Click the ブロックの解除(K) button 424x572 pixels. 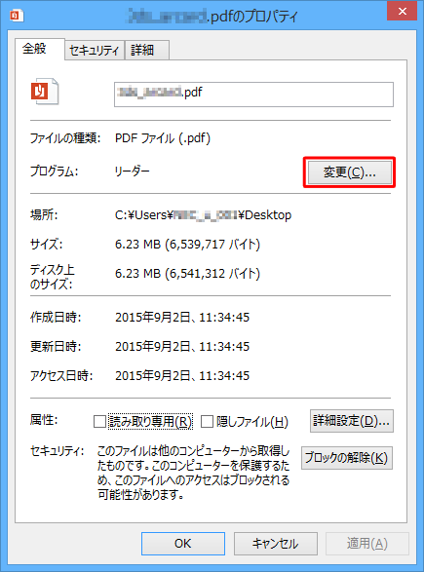pyautogui.click(x=347, y=457)
